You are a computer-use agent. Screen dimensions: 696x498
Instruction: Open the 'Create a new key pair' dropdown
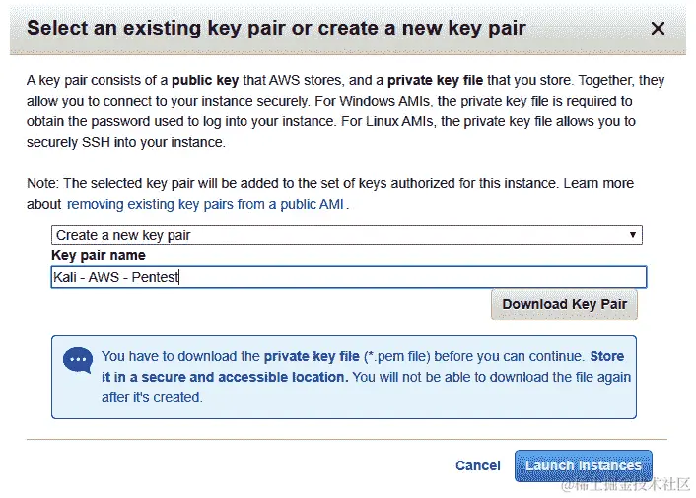coord(347,235)
